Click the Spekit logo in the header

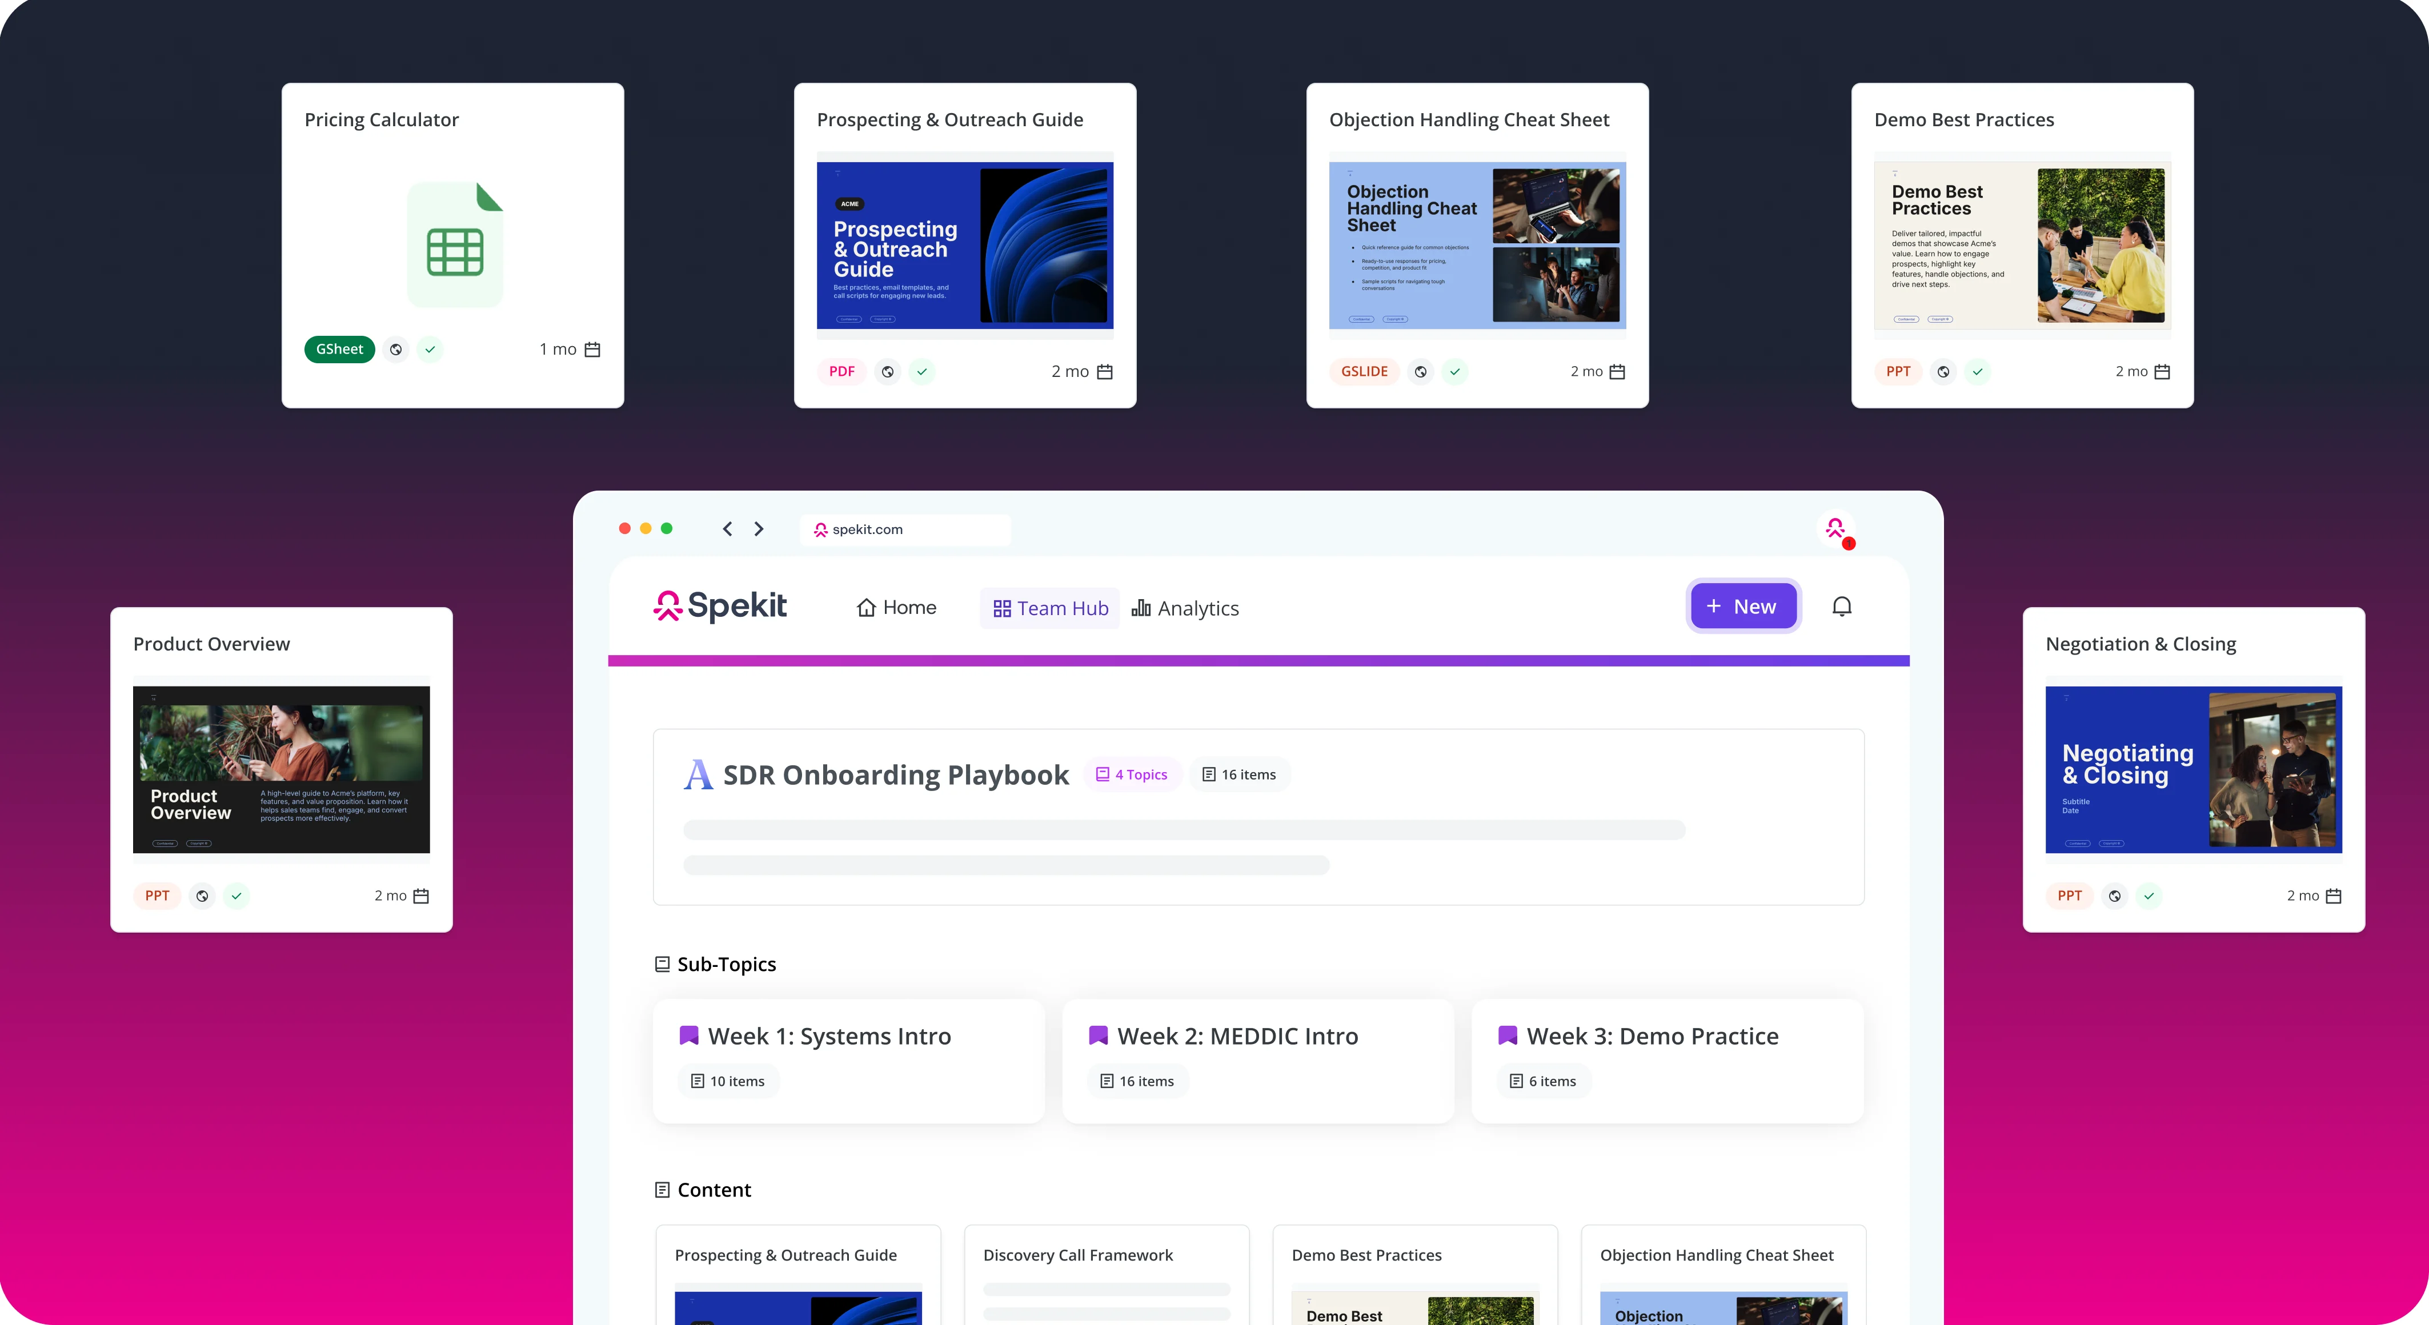tap(719, 606)
